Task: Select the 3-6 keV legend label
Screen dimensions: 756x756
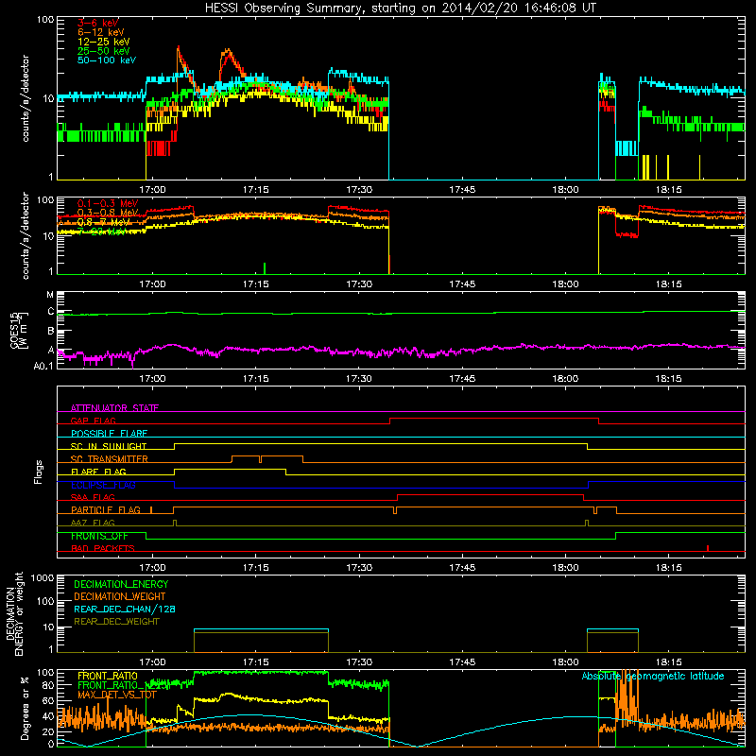Action: pos(98,23)
